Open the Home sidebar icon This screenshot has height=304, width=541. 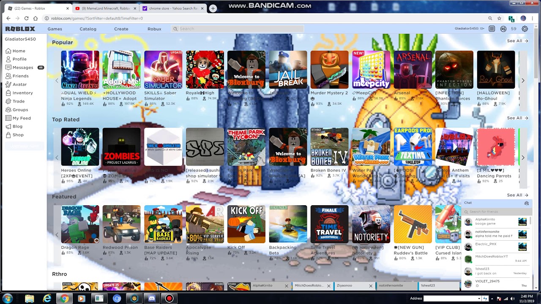tap(8, 51)
